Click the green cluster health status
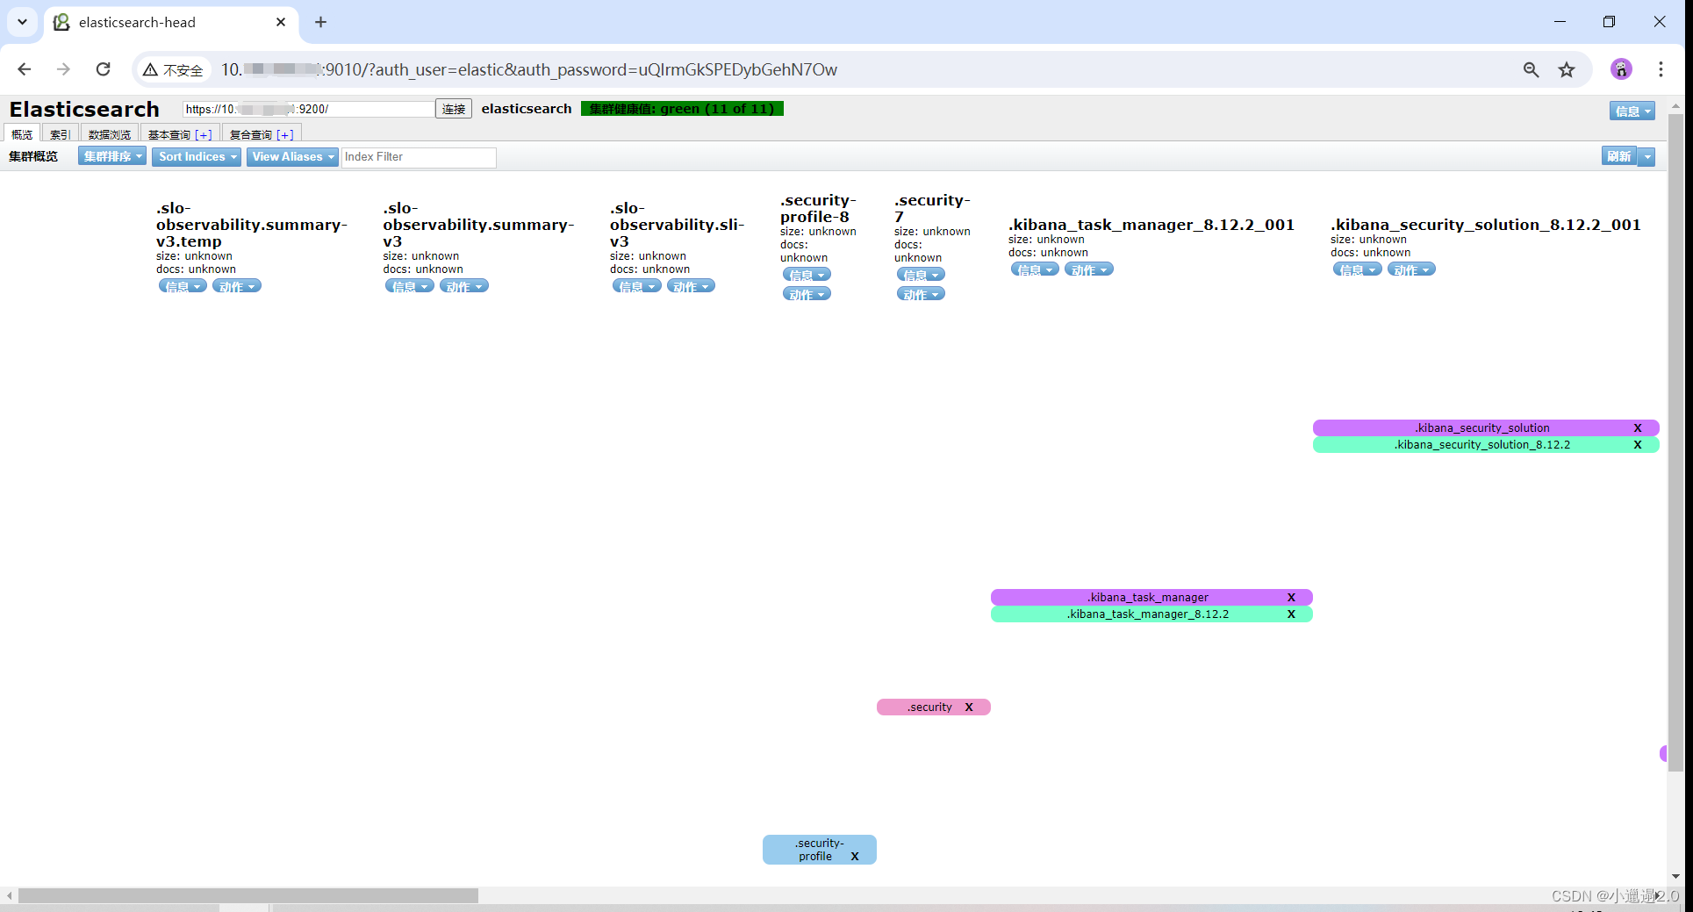The height and width of the screenshot is (912, 1693). pos(682,109)
